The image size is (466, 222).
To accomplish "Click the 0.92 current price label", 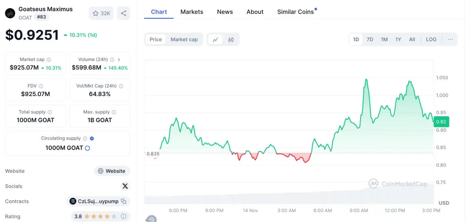I will click(441, 121).
